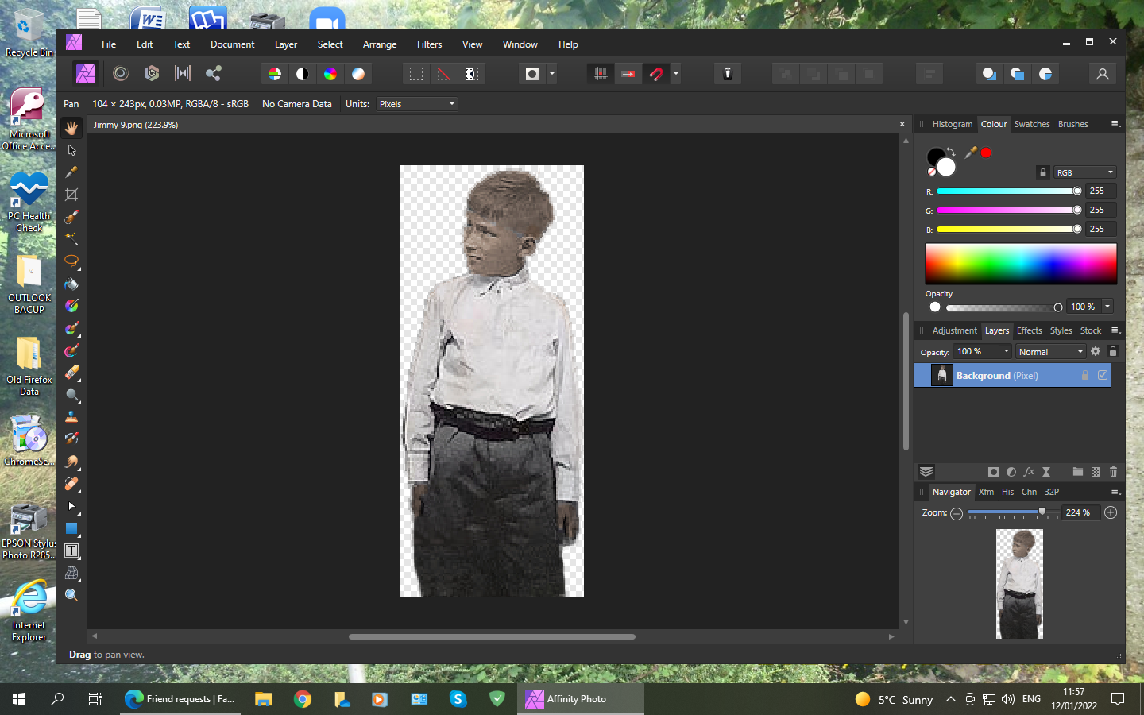Toggle the lock in the Layers panel header
1144x715 pixels.
1113,351
